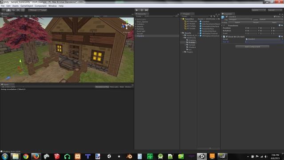Select the Prefabs folder in Project tree

point(191,43)
